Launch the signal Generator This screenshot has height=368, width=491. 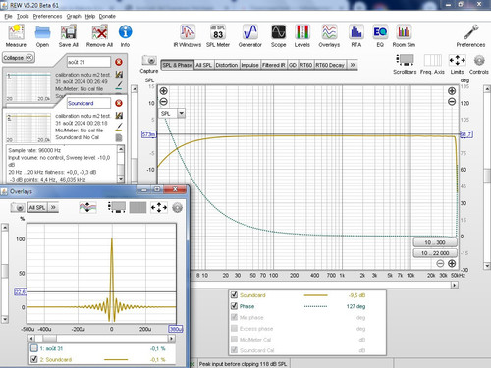coord(250,35)
